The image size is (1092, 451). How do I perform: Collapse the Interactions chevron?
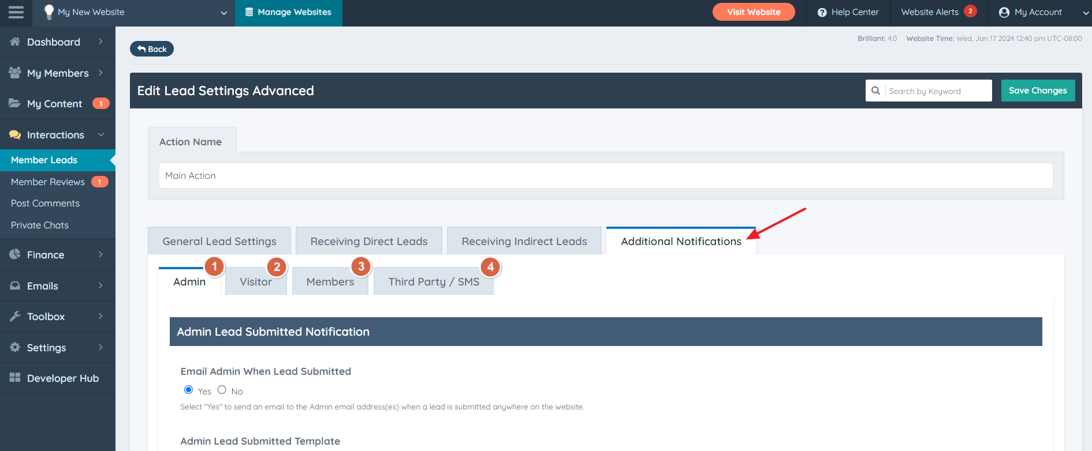pos(101,134)
